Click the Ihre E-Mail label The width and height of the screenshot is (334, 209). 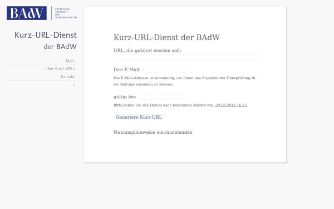[x=127, y=70]
